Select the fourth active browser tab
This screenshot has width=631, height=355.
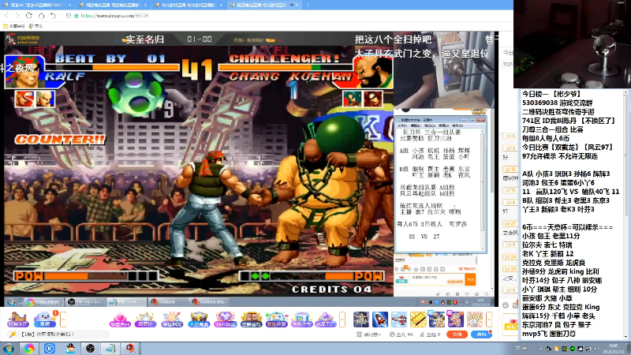tap(263, 5)
